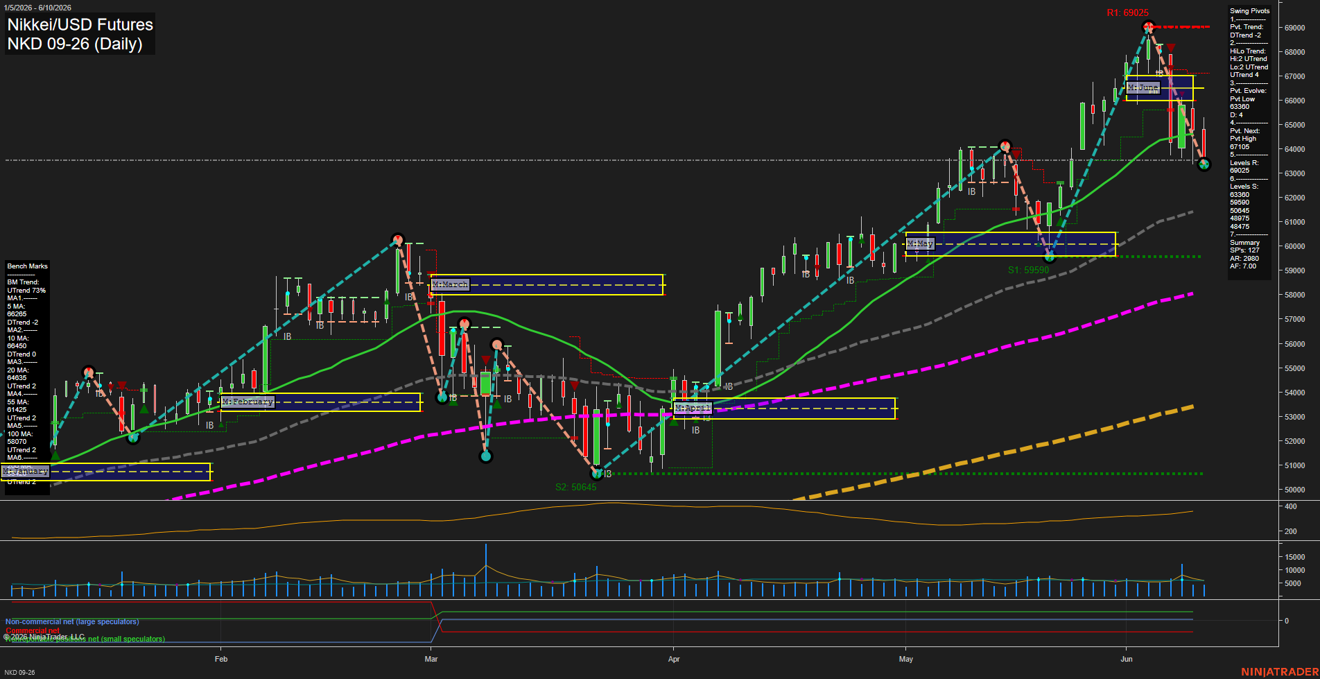Click the swing low pivot marker near S2 50645
1320x679 pixels.
pyautogui.click(x=596, y=474)
